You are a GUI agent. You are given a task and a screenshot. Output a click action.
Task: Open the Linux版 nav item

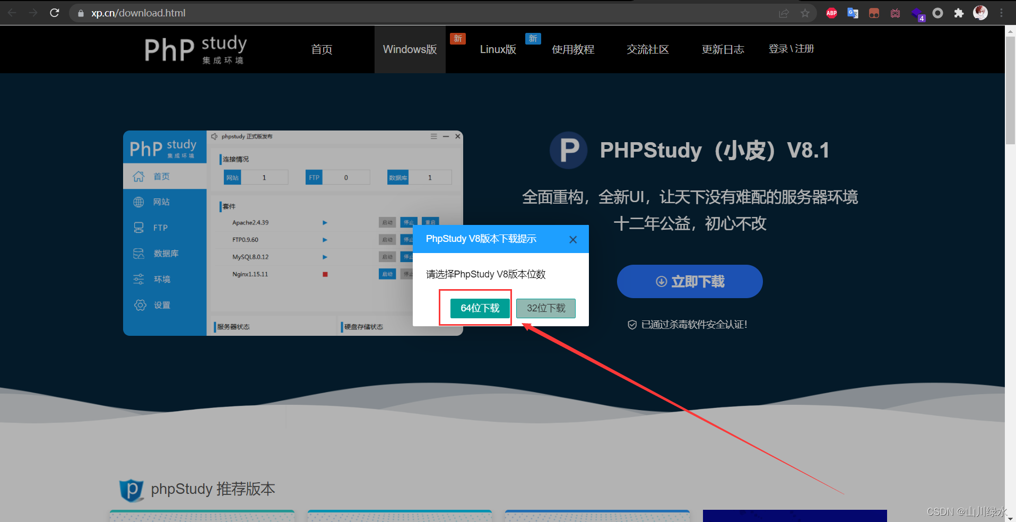(498, 49)
